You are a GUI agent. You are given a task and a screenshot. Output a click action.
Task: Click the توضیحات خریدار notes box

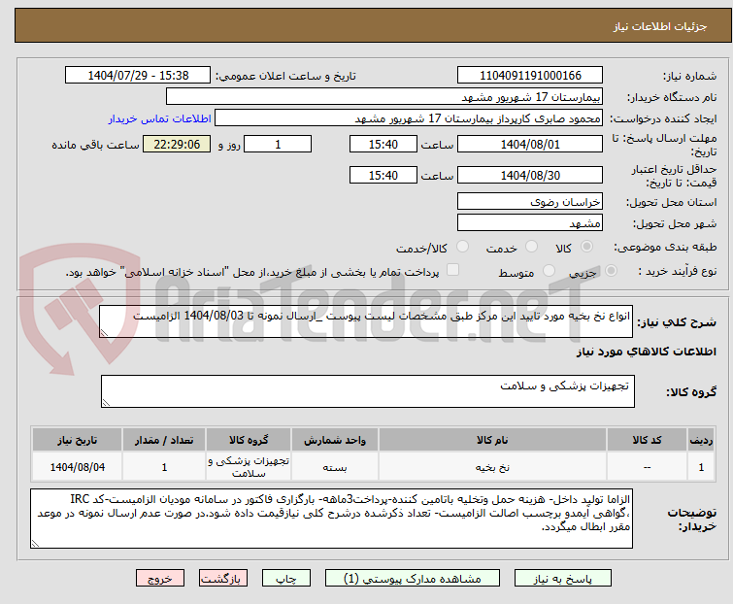tap(331, 519)
